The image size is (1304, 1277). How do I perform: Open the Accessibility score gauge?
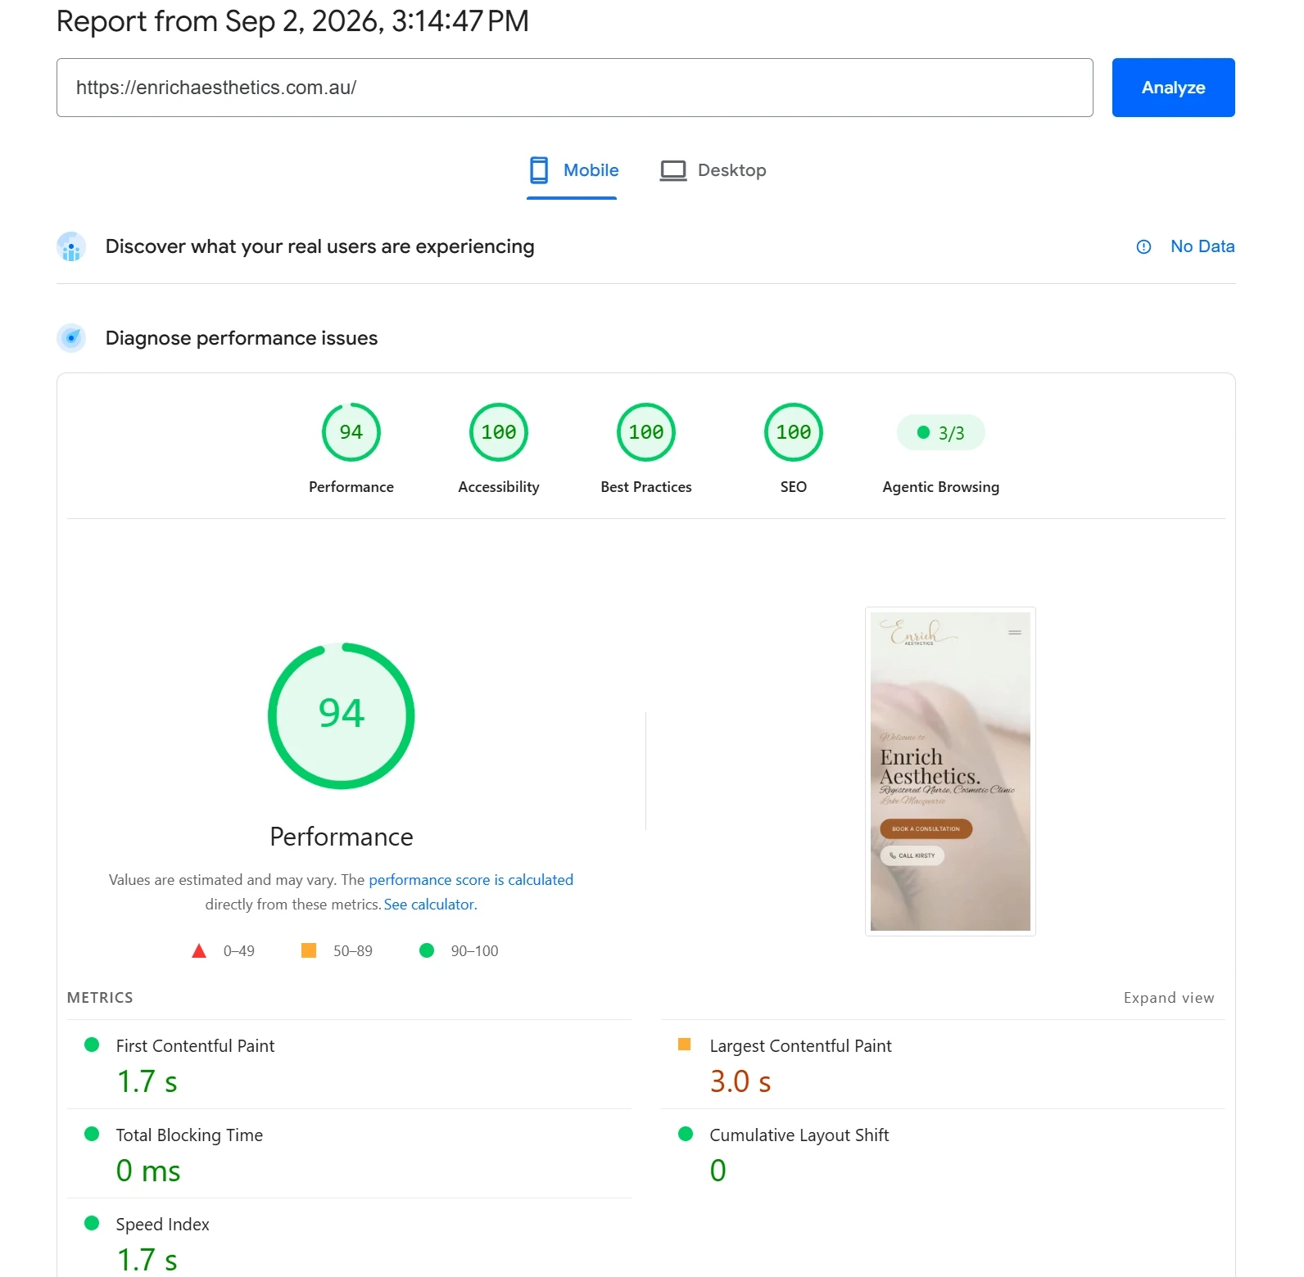tap(499, 432)
